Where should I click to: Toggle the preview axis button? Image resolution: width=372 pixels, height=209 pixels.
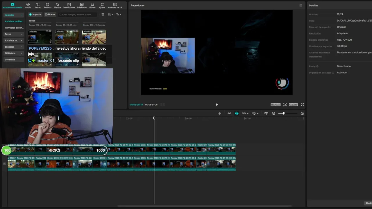254,113
